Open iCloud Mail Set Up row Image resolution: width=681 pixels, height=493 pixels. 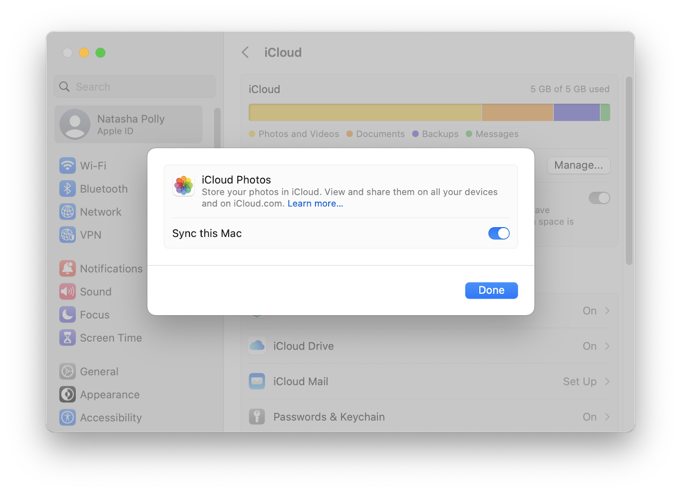coord(429,382)
